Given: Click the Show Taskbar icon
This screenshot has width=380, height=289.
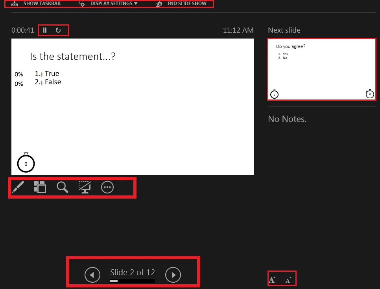Looking at the screenshot, I should [x=15, y=4].
